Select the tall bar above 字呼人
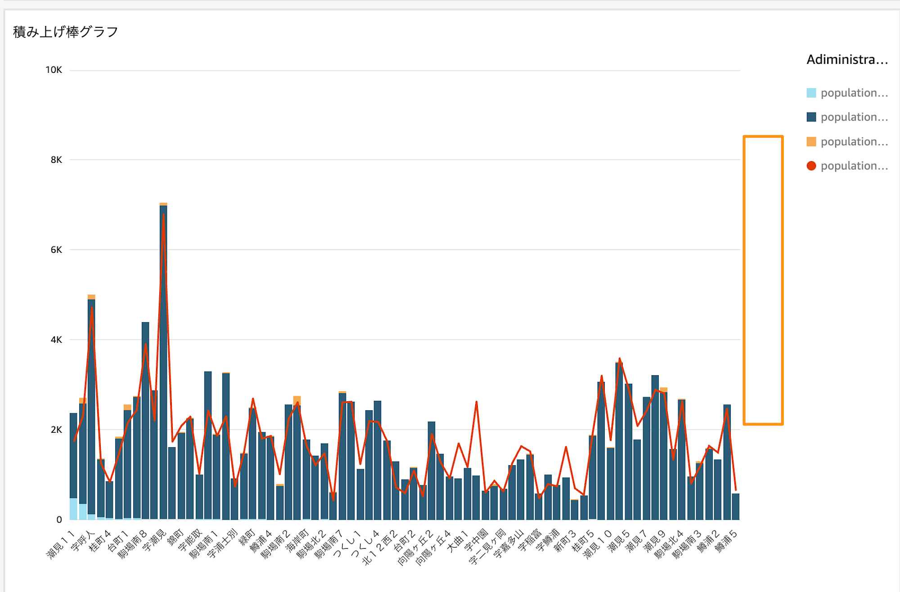The width and height of the screenshot is (900, 592). point(91,407)
